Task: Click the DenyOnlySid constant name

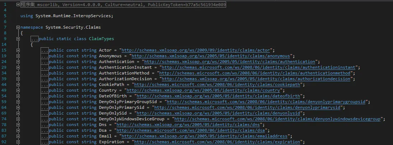Action: [113, 113]
